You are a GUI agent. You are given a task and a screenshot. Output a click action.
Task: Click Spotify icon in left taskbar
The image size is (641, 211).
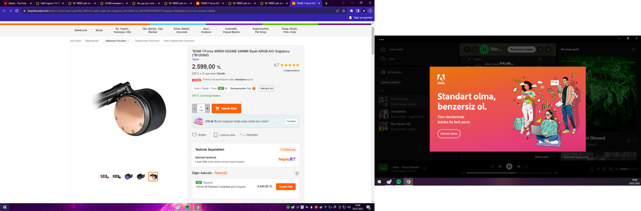coord(188,207)
